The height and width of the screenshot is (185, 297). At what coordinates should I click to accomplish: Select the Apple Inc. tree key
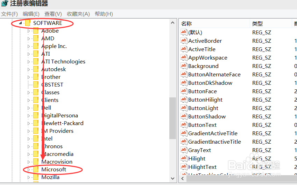(x=54, y=46)
